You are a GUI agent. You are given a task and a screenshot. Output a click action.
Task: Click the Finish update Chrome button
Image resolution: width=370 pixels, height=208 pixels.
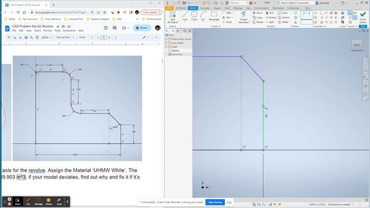click(151, 12)
